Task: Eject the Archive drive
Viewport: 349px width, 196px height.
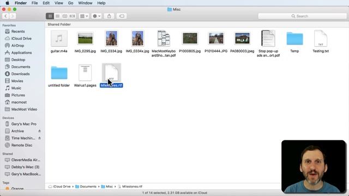Action: [x=39, y=131]
